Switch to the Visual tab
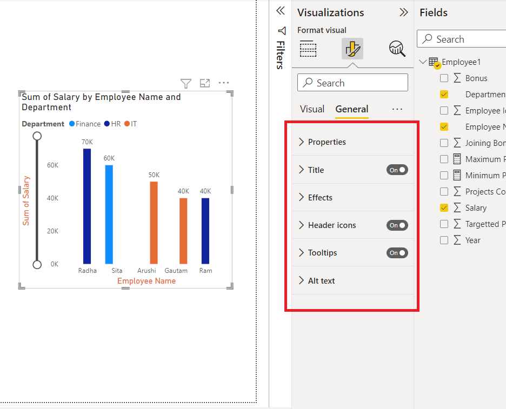 point(312,109)
